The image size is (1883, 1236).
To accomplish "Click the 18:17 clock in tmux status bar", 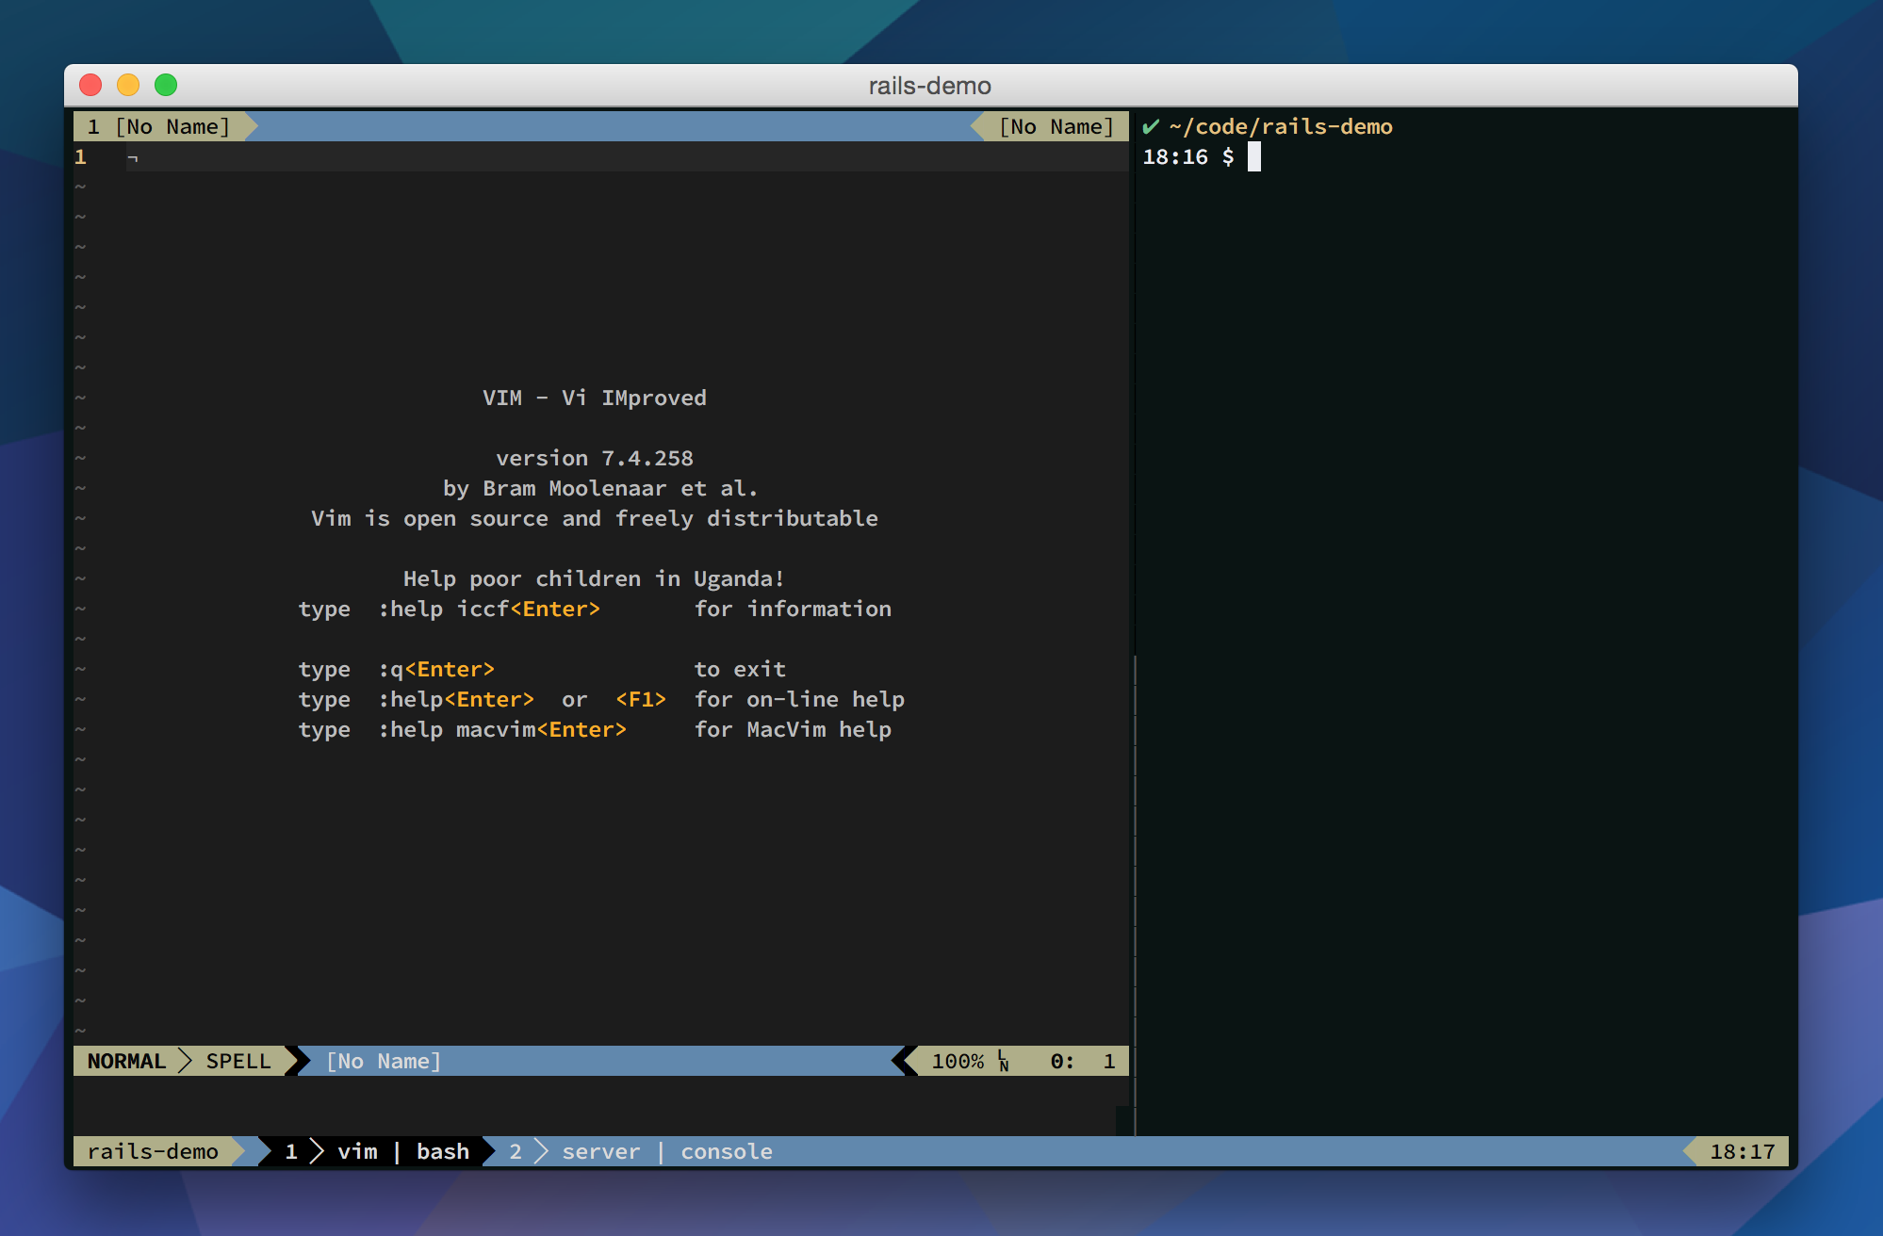I will pos(1742,1151).
